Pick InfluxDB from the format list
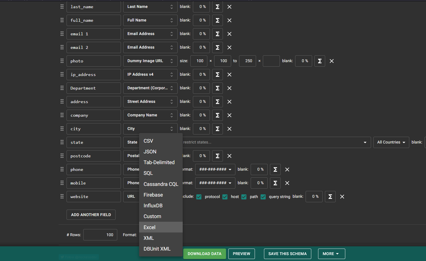Viewport: 426px width, 261px height. 161,206
